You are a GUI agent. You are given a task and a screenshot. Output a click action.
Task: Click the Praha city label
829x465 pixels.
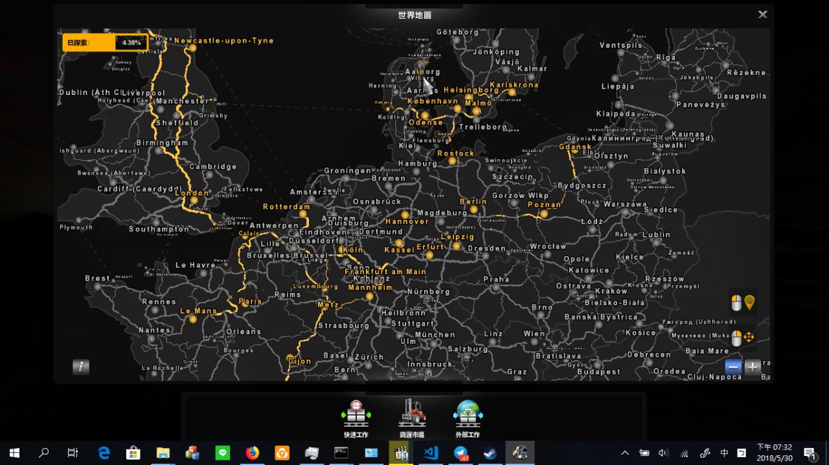point(496,279)
